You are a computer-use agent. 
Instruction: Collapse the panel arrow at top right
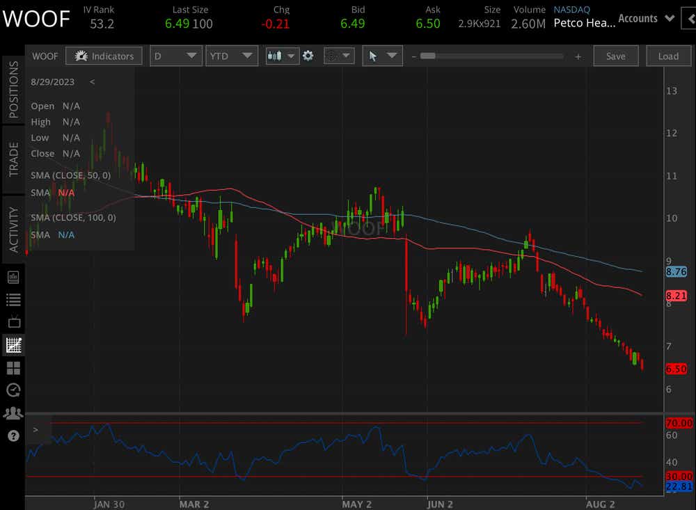coord(689,19)
